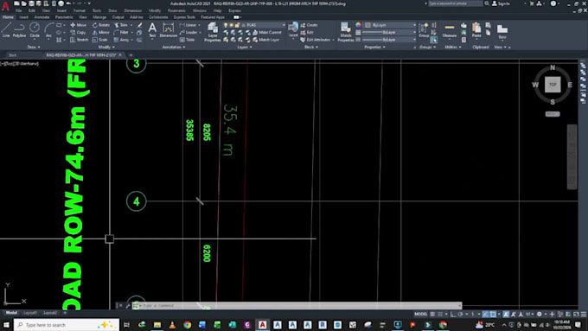Image resolution: width=588 pixels, height=331 pixels.
Task: Open the Output ribbon tab
Action: pyautogui.click(x=118, y=17)
